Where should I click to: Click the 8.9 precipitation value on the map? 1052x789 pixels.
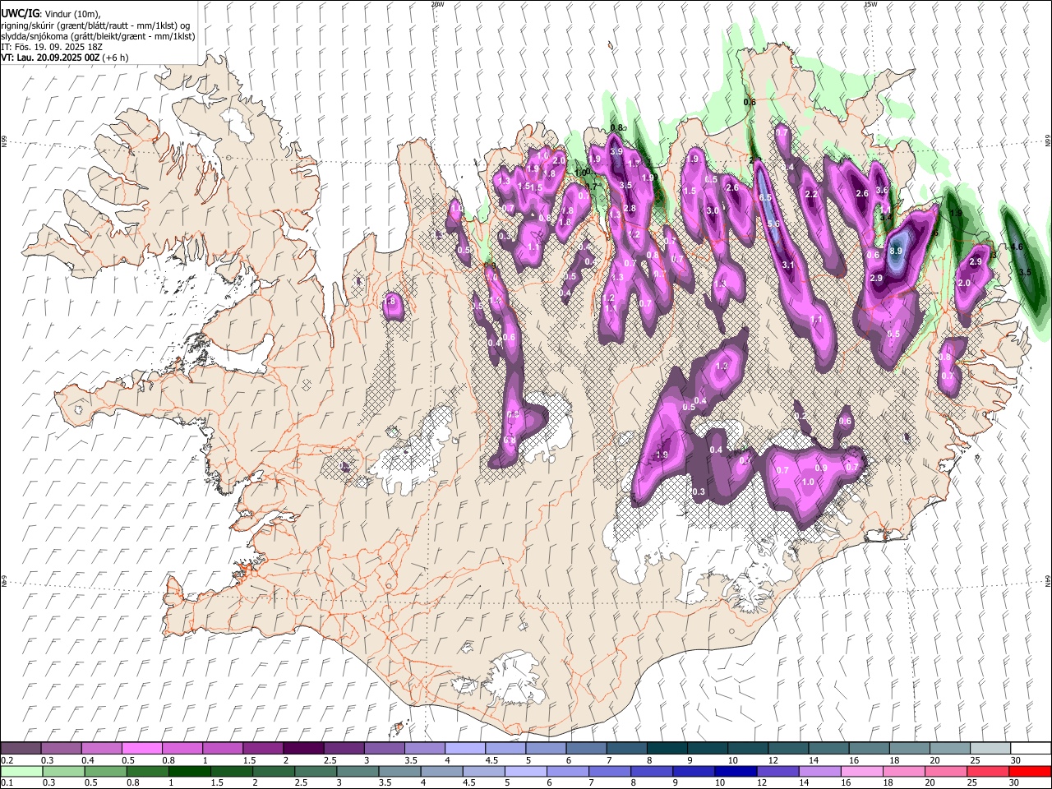[896, 251]
